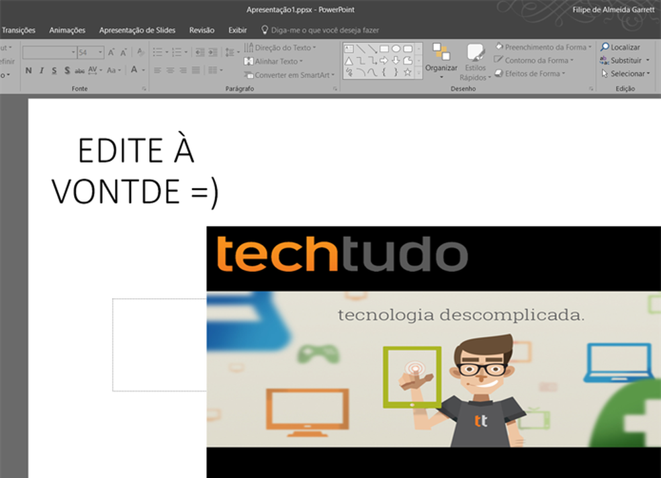This screenshot has width=661, height=478.
Task: Click Converter em SmartArt
Action: 289,75
